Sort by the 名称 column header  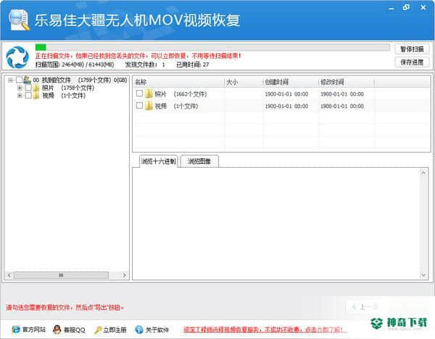pos(178,82)
